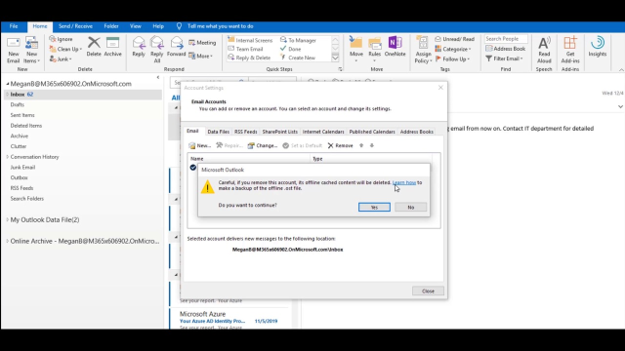Viewport: 625px width, 351px height.
Task: Expand the Quick Steps gallery
Action: [x=335, y=58]
